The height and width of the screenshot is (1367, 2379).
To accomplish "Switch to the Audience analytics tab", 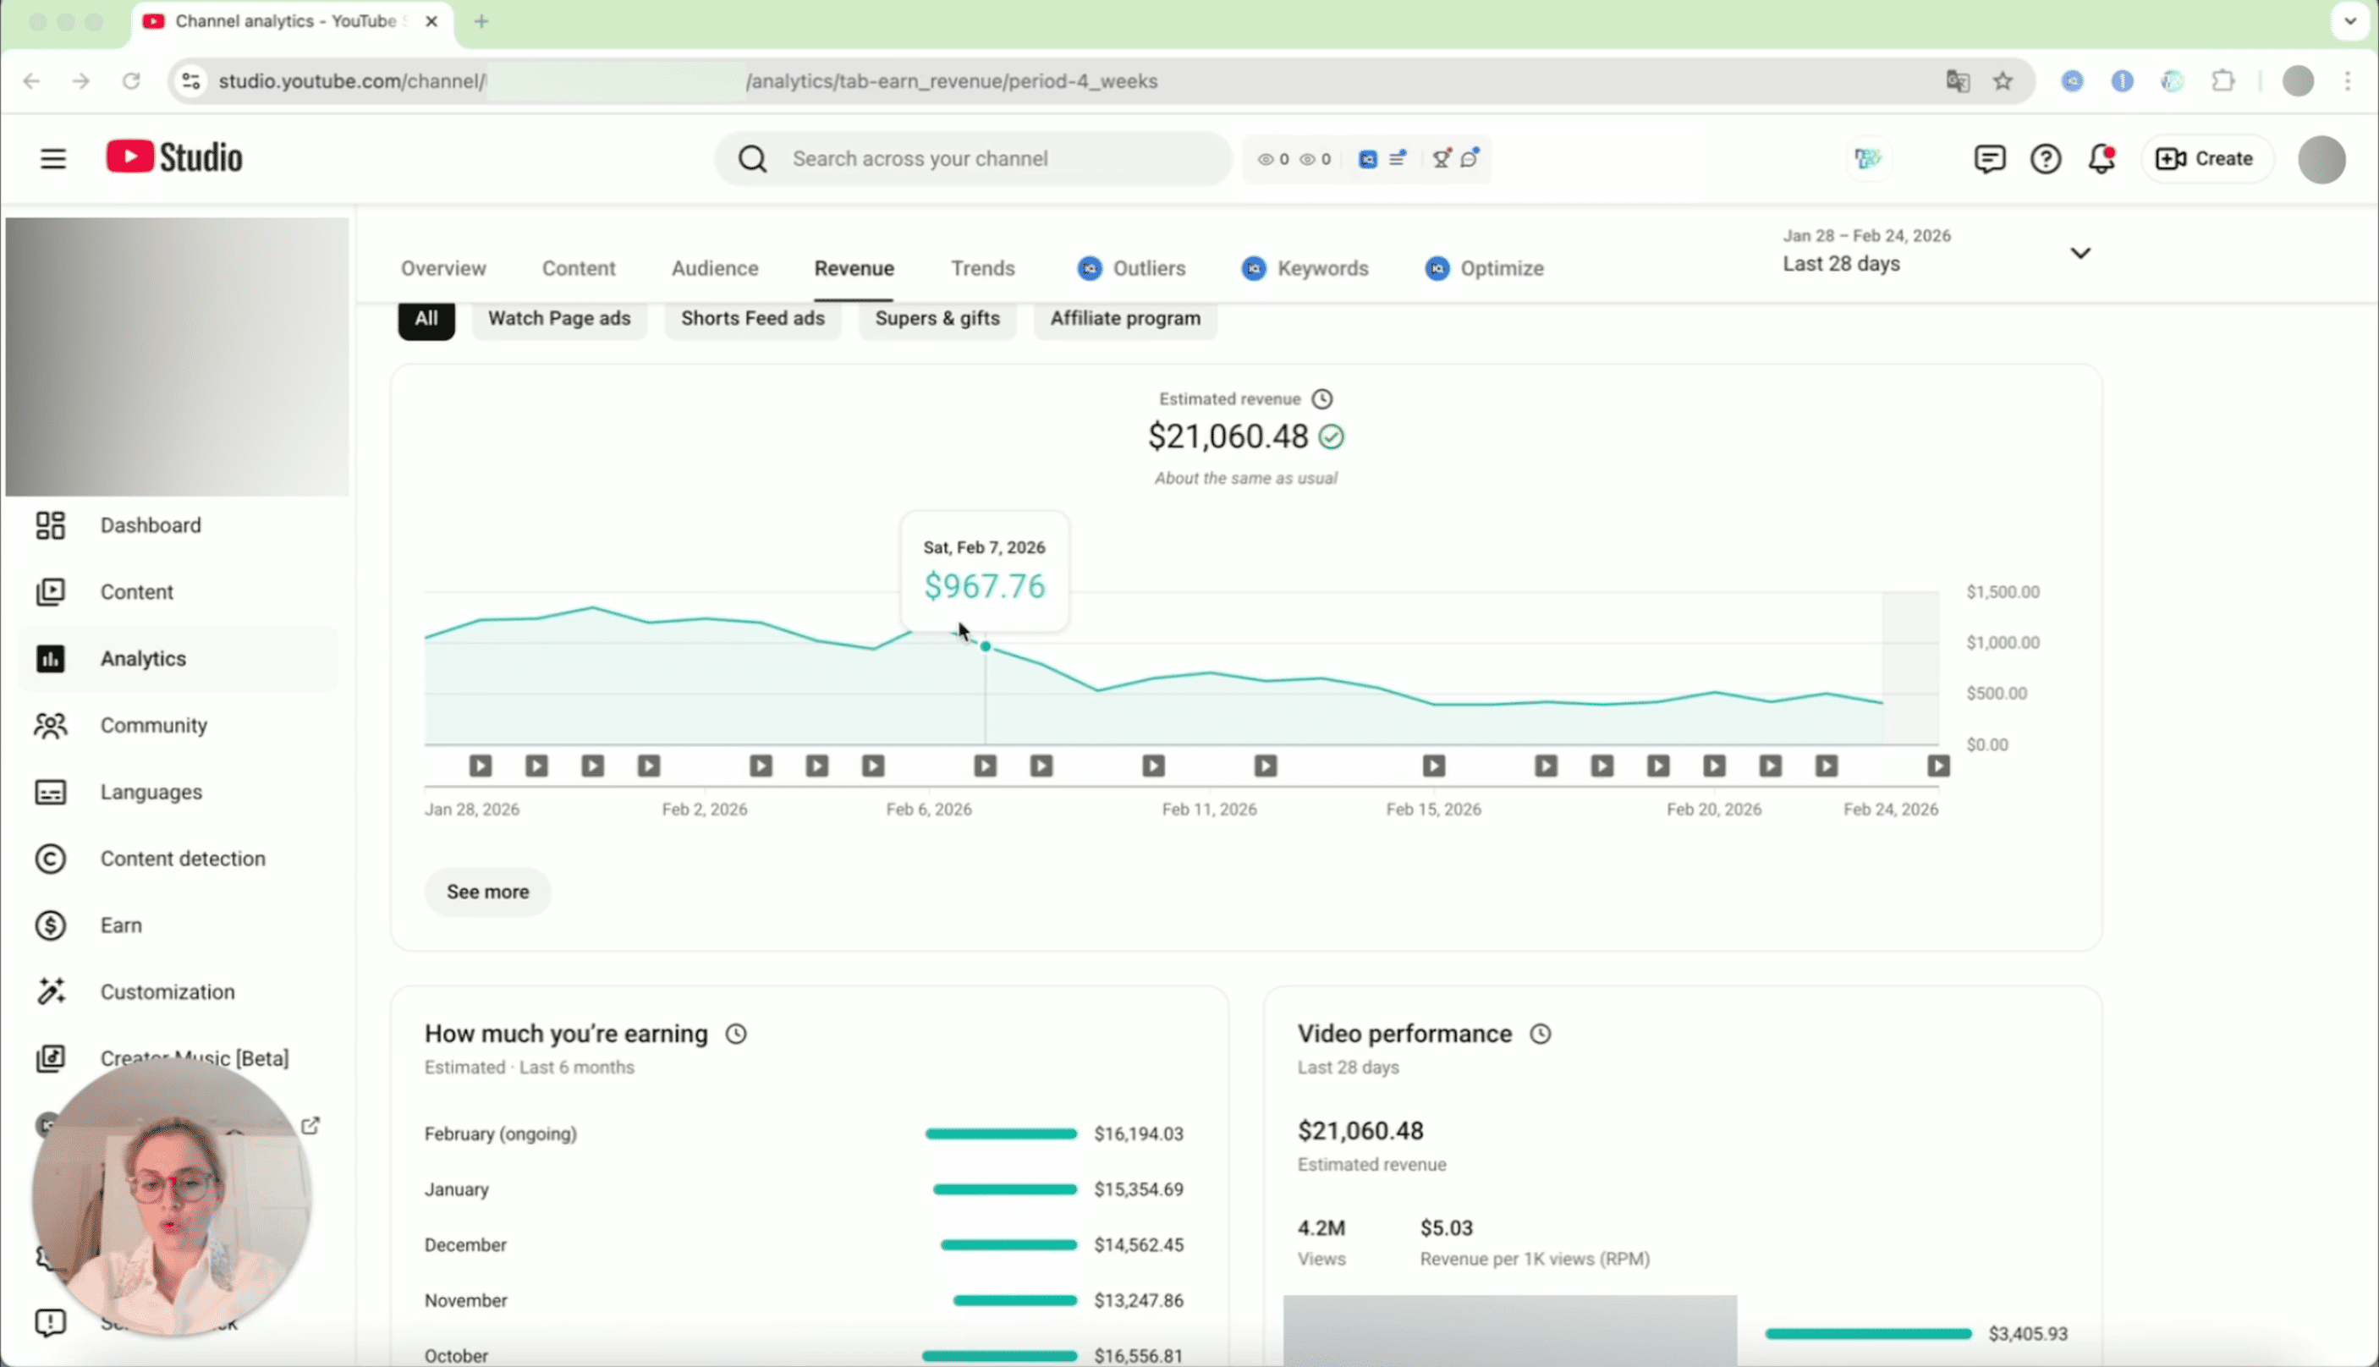I will (x=714, y=268).
